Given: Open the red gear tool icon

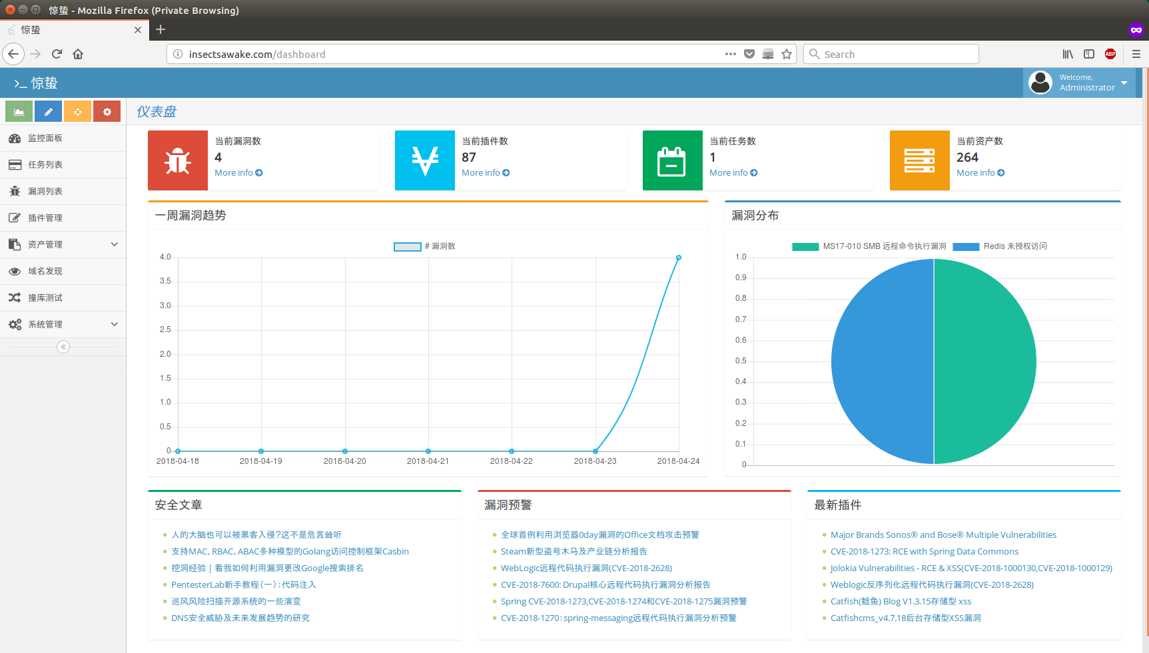Looking at the screenshot, I should pos(107,110).
